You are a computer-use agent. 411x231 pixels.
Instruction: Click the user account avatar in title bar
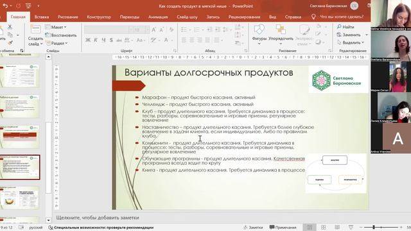click(x=354, y=6)
